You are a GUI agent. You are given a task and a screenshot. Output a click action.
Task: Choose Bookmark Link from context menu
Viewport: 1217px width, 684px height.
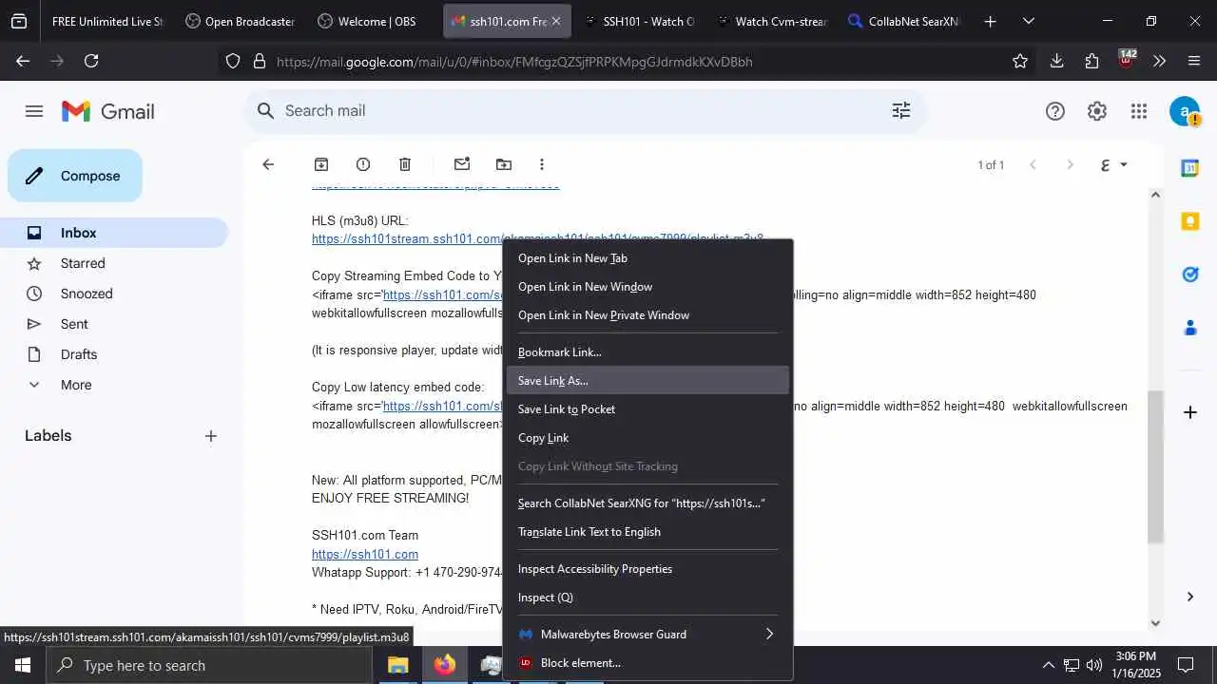pos(648,352)
